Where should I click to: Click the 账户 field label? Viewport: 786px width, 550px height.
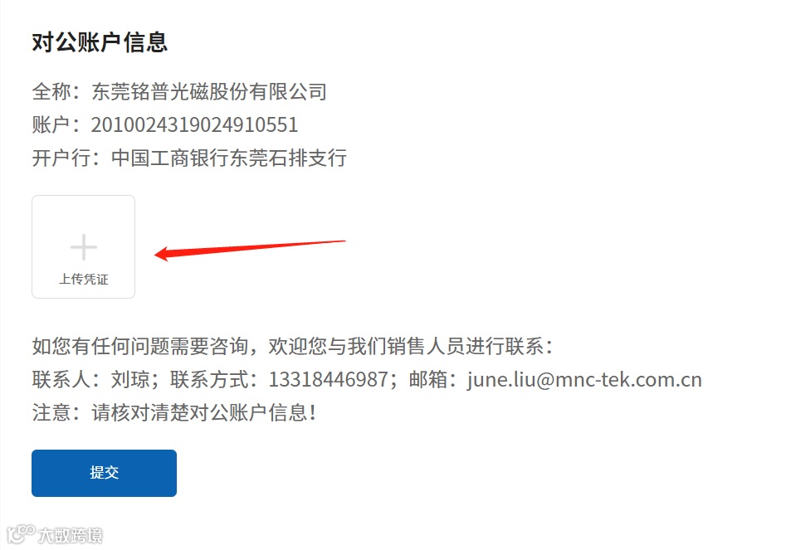point(51,124)
